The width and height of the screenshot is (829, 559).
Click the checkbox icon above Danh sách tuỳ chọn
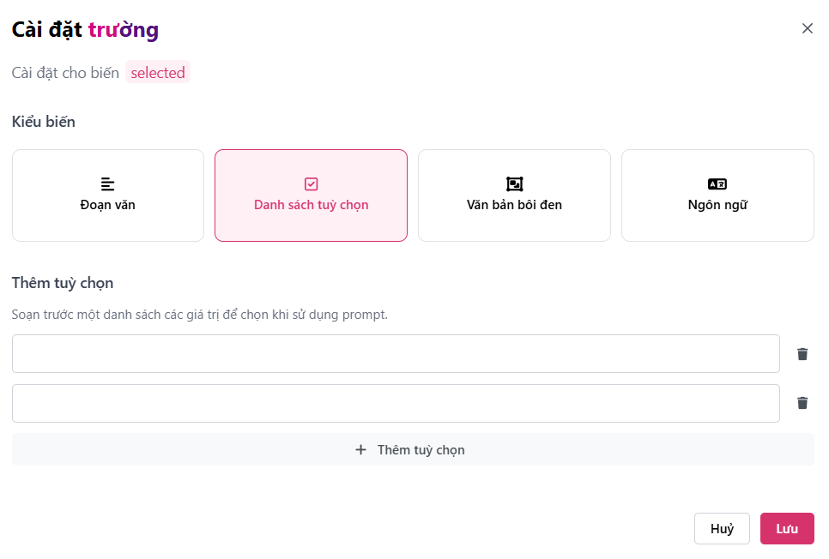point(311,183)
